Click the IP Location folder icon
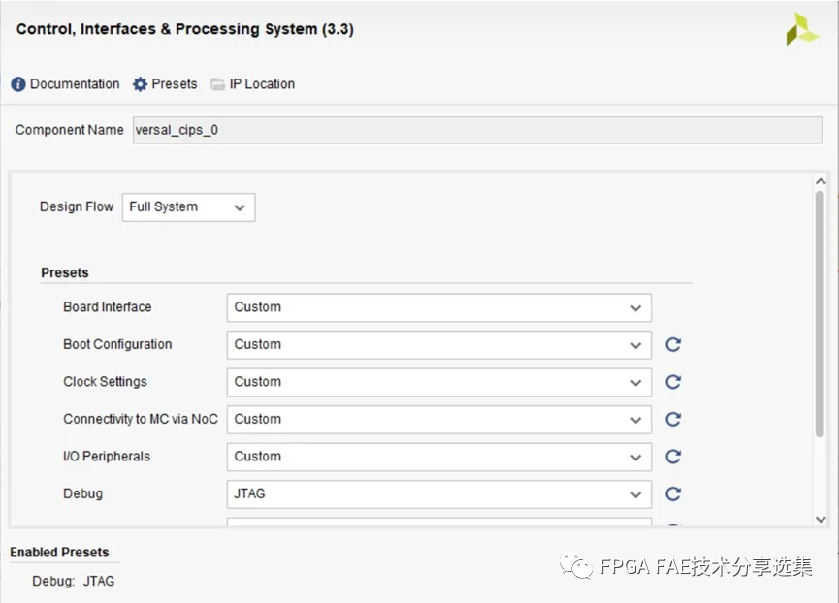Screen dimensions: 839x603 click(x=218, y=84)
